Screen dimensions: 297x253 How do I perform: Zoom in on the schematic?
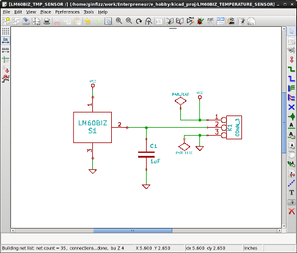pos(119,21)
